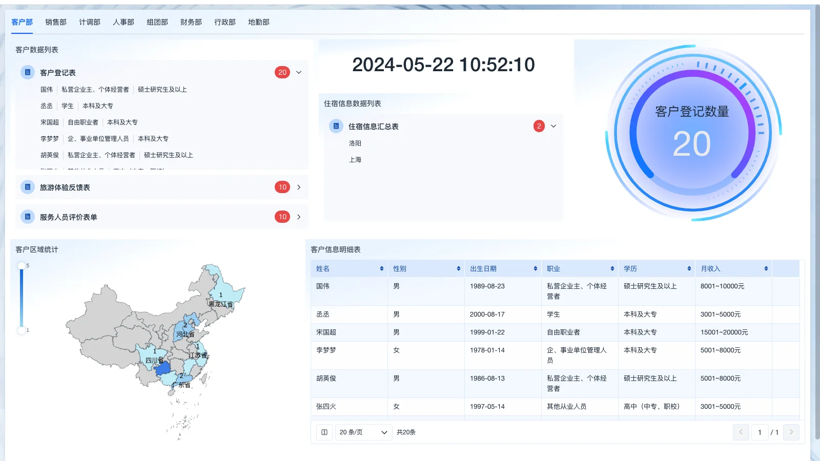Collapse the 客户登记表 list
The image size is (820, 461).
coord(299,72)
